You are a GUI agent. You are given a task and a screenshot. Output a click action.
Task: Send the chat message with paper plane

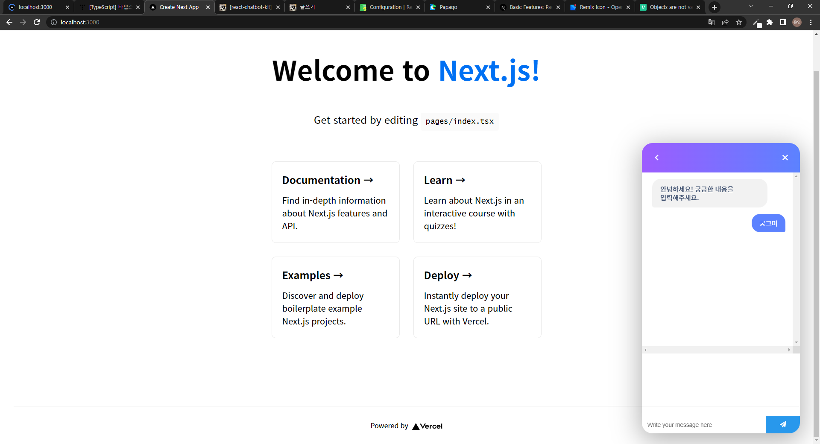click(x=782, y=424)
